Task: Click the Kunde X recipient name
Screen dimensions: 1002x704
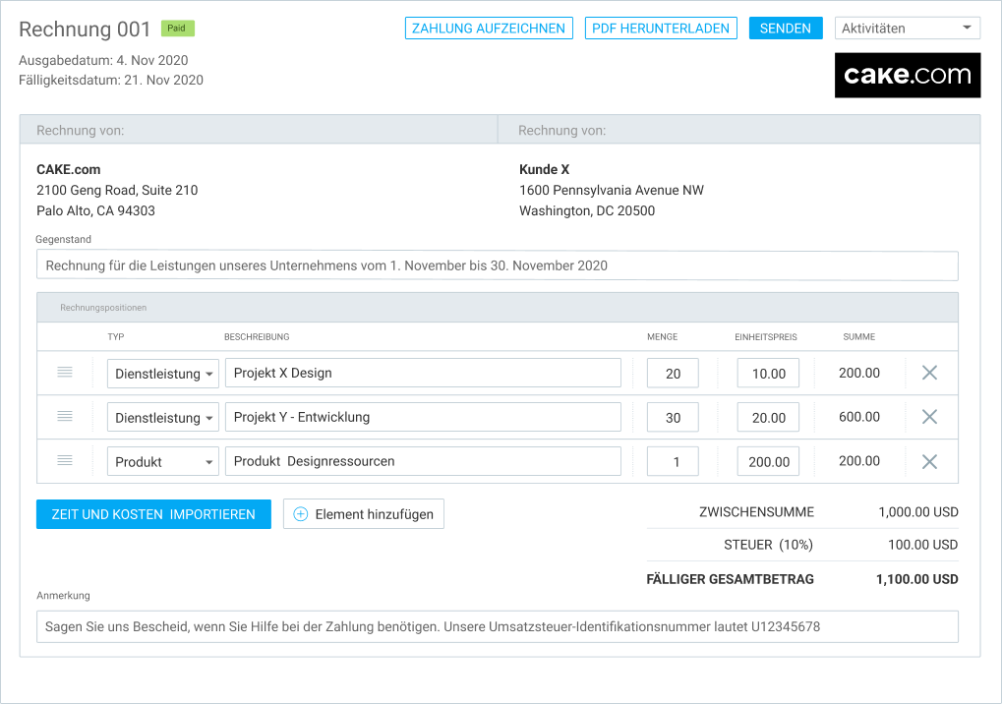Action: click(x=544, y=170)
